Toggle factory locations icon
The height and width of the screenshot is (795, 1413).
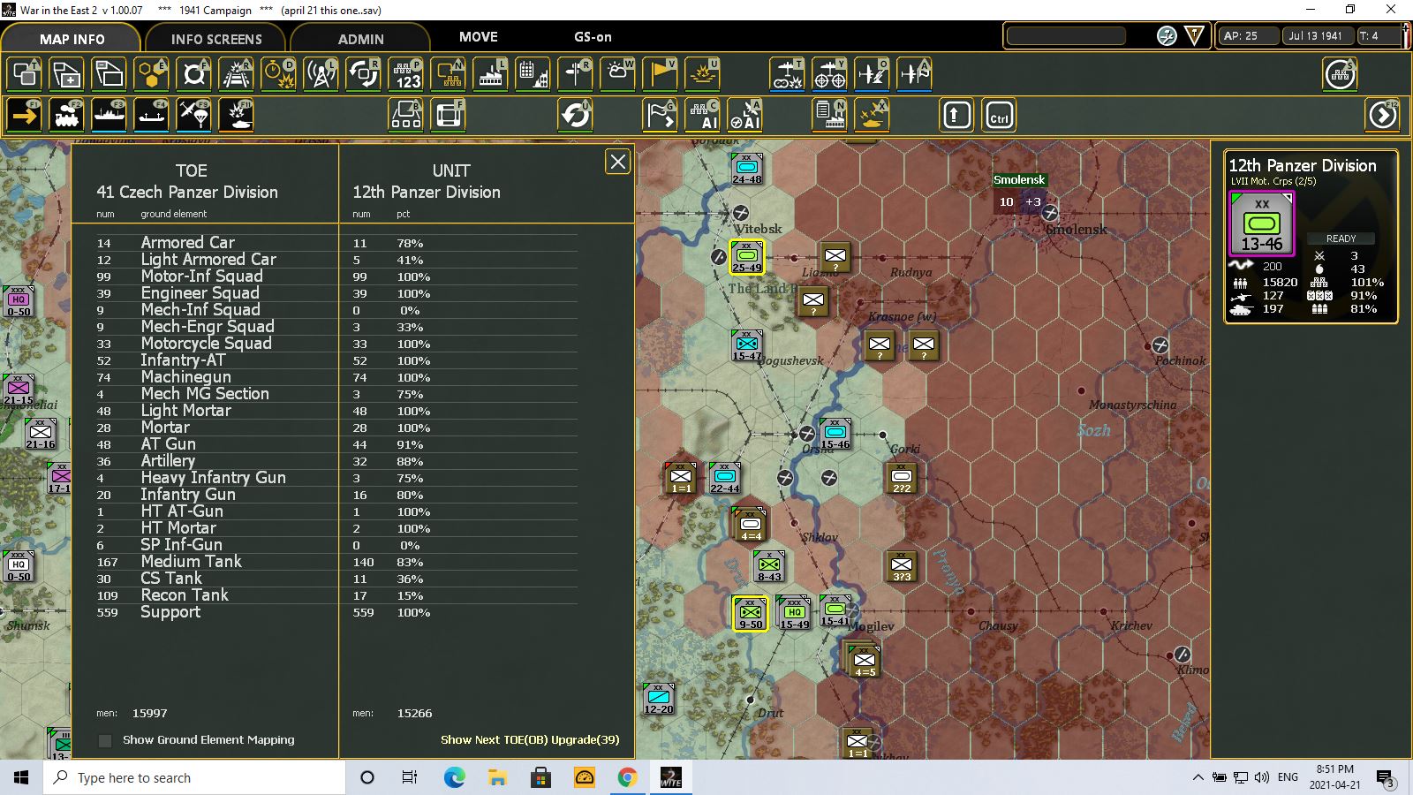point(491,74)
